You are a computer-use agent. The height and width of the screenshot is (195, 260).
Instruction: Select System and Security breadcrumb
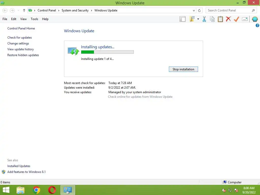[75, 10]
